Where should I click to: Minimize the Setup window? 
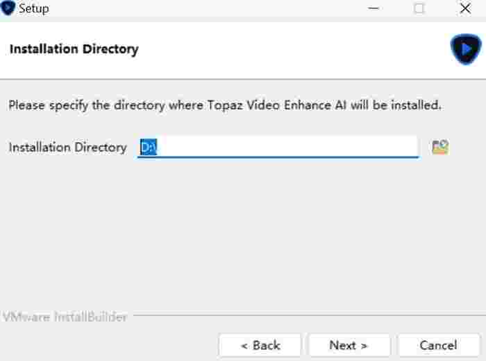374,8
